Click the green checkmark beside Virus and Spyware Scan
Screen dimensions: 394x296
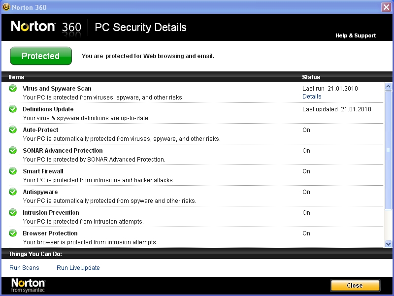(x=13, y=89)
